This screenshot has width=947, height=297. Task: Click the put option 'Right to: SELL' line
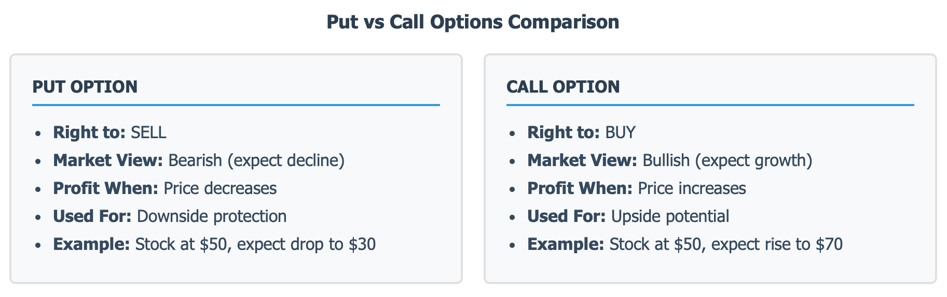(109, 132)
